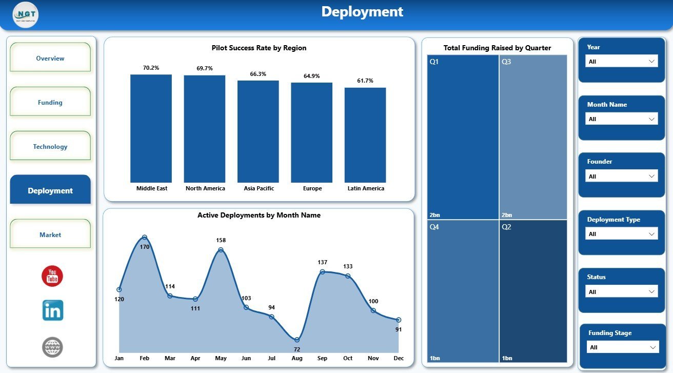Open the Deployment Type dropdown
This screenshot has height=373, width=673.
coord(621,234)
